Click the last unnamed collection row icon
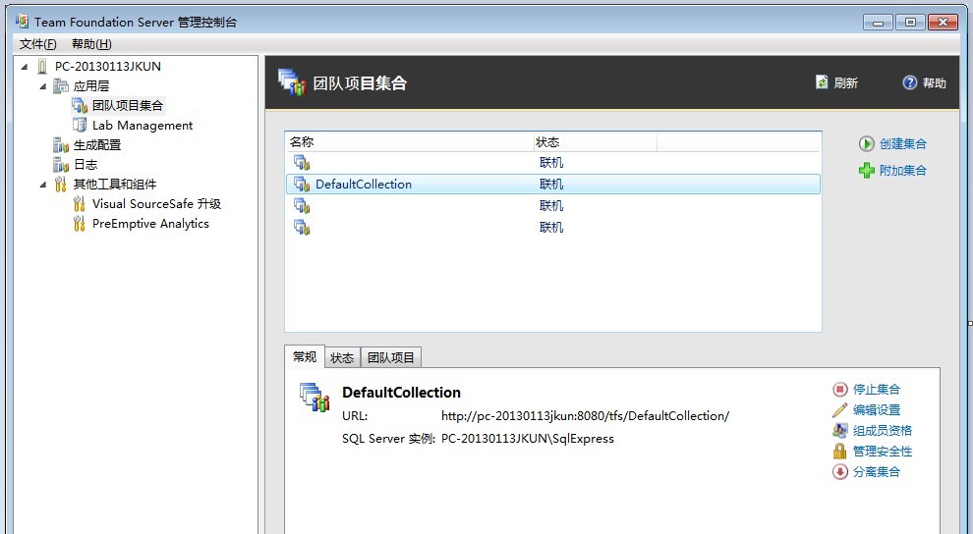Screen dimensions: 973x534 [x=302, y=228]
